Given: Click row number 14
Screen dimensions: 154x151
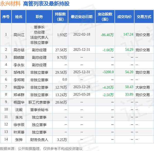Looking at the screenshot, I should coord(6,139).
